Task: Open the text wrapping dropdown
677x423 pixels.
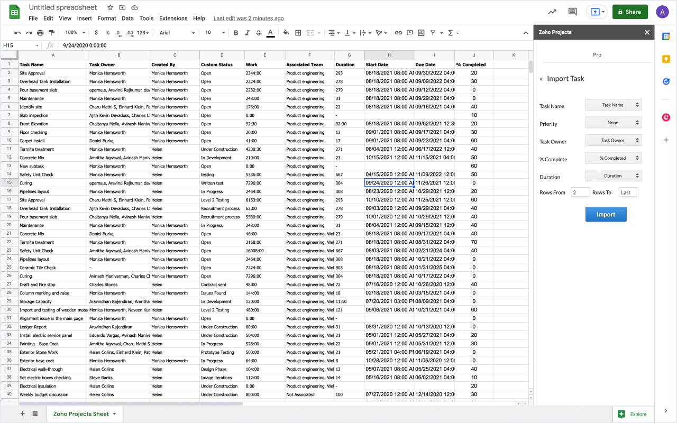Action: click(x=365, y=33)
